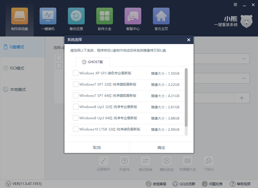Click the 升级PE upgrade icon
The image size is (258, 188).
pos(125,161)
